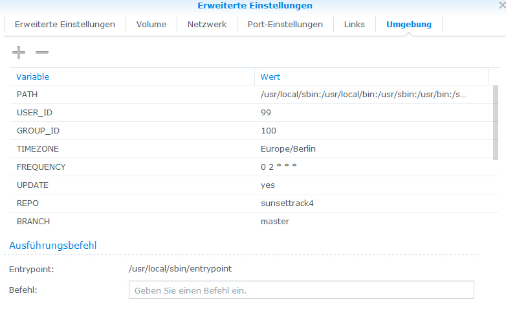Remove selected variable with minus icon

point(42,52)
